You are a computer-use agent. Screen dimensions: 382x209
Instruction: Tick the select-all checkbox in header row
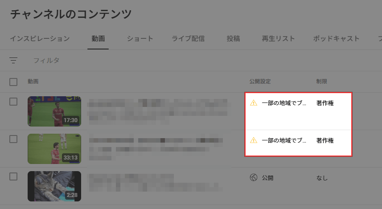pos(13,82)
